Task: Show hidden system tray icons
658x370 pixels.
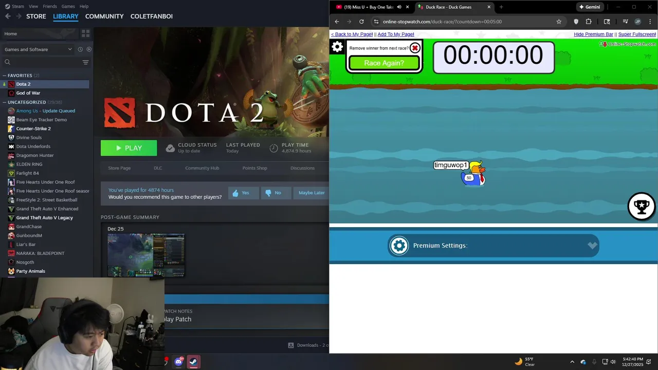Action: 572,362
